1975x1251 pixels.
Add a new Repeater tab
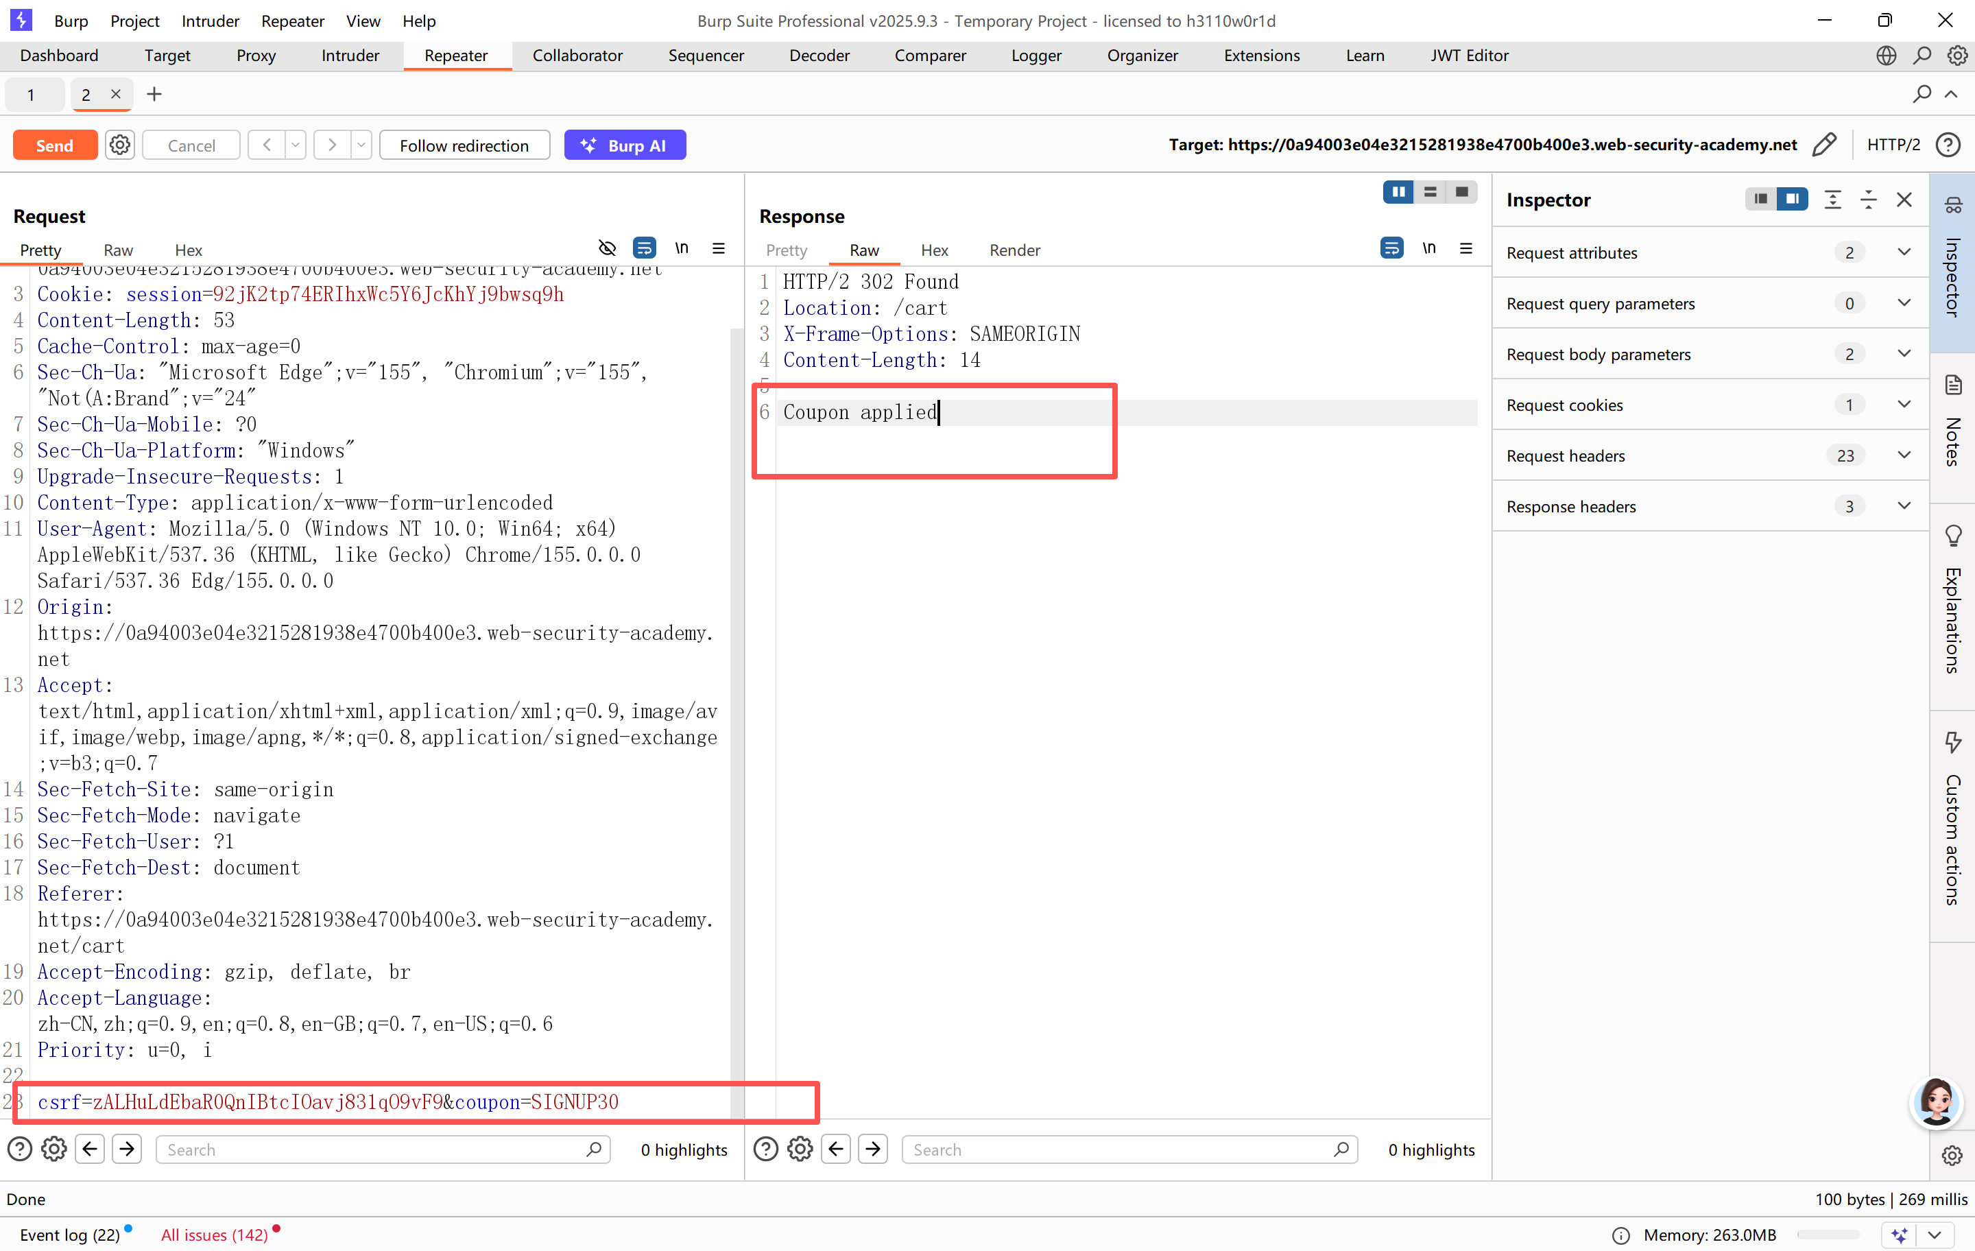coord(154,95)
